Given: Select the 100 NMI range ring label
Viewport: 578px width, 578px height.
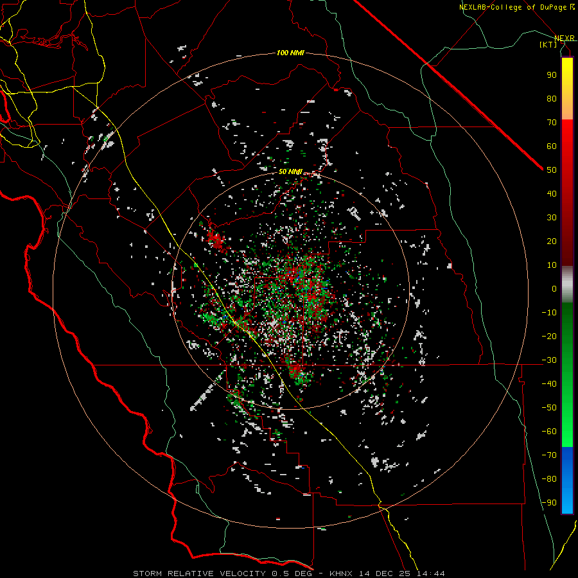Looking at the screenshot, I should tap(290, 53).
